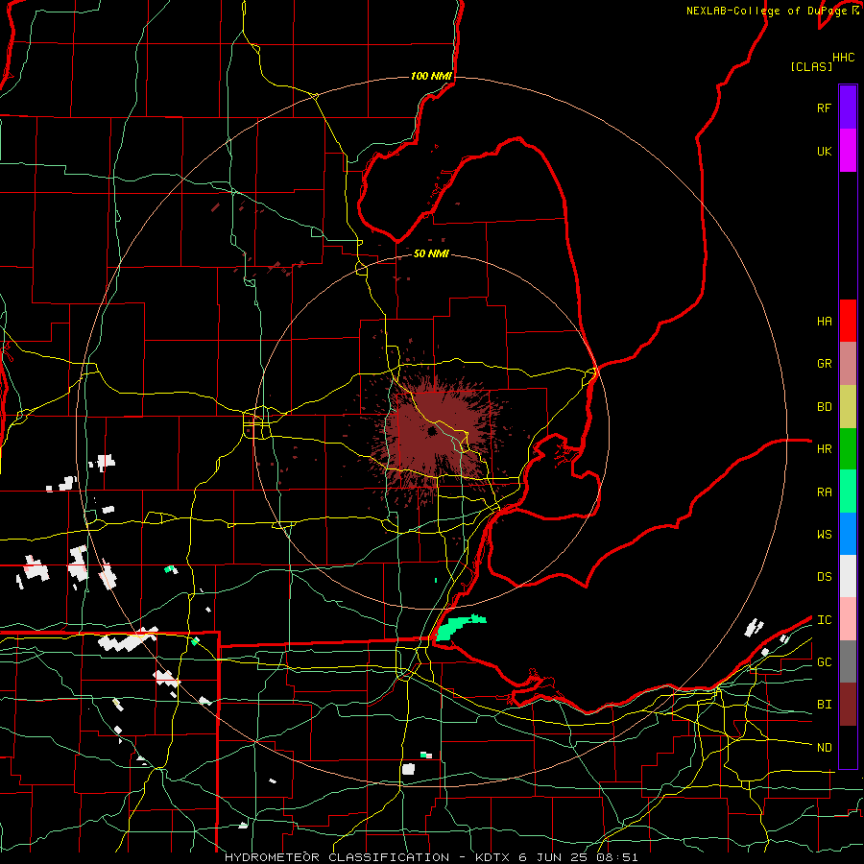Click the green rain echo over the lake

[459, 627]
